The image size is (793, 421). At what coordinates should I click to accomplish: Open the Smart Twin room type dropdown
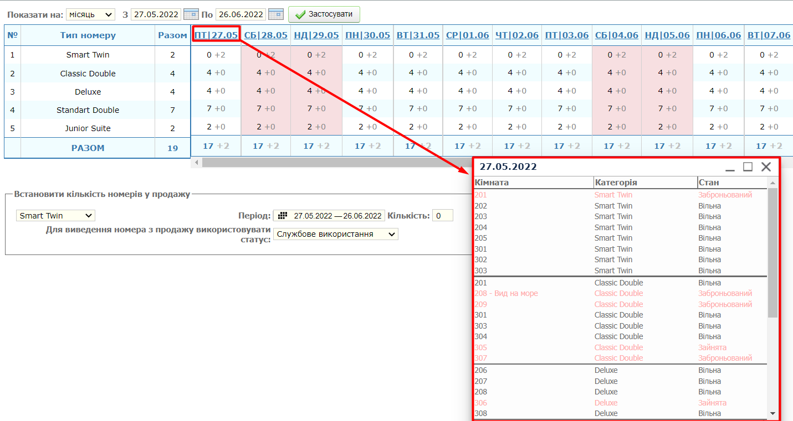click(x=55, y=216)
